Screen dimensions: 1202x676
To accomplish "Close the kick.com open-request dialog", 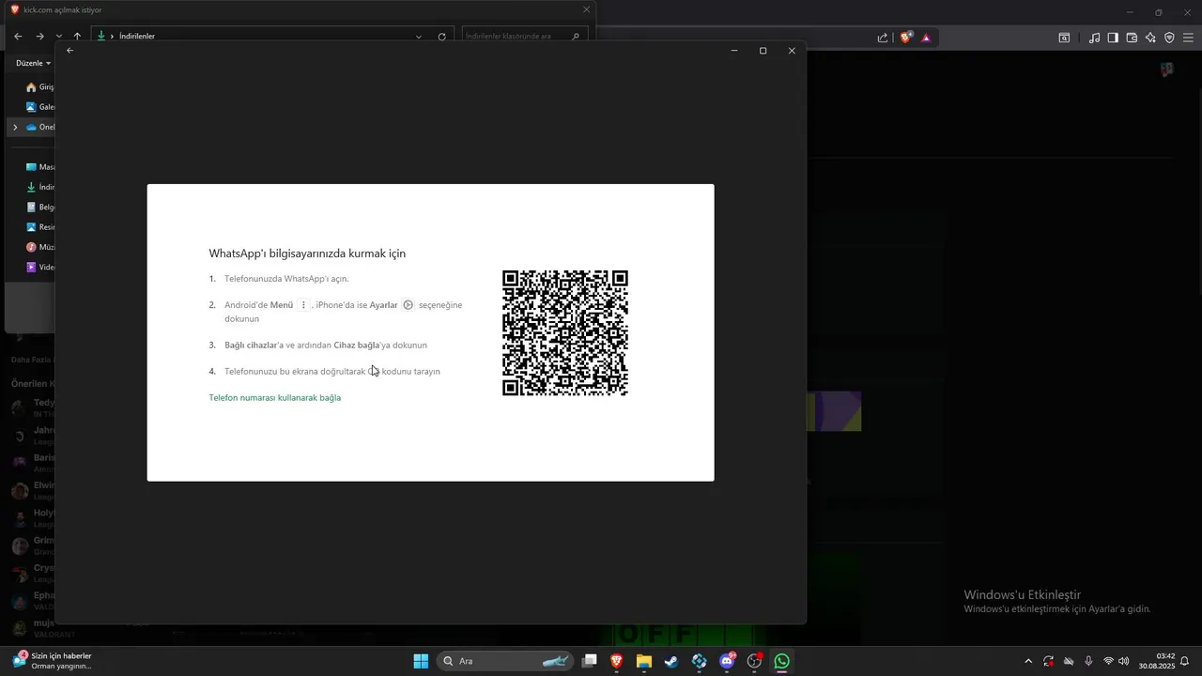I will click(x=587, y=9).
